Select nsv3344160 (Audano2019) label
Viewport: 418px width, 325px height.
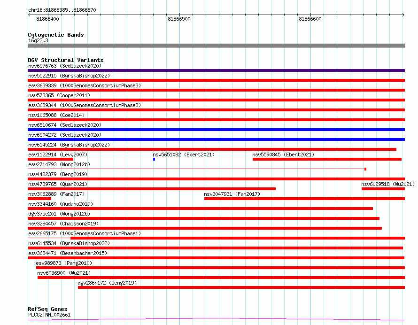tap(61, 204)
